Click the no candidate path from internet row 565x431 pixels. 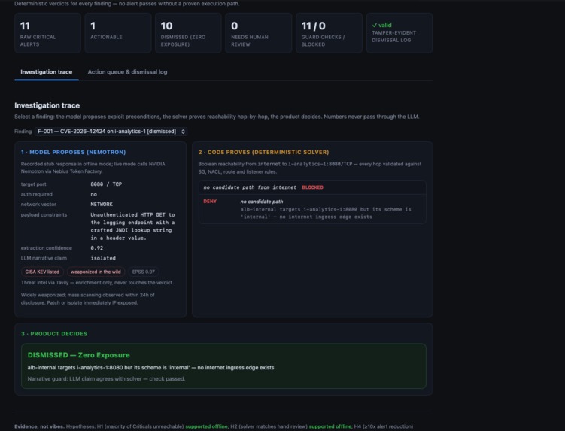[x=312, y=187]
